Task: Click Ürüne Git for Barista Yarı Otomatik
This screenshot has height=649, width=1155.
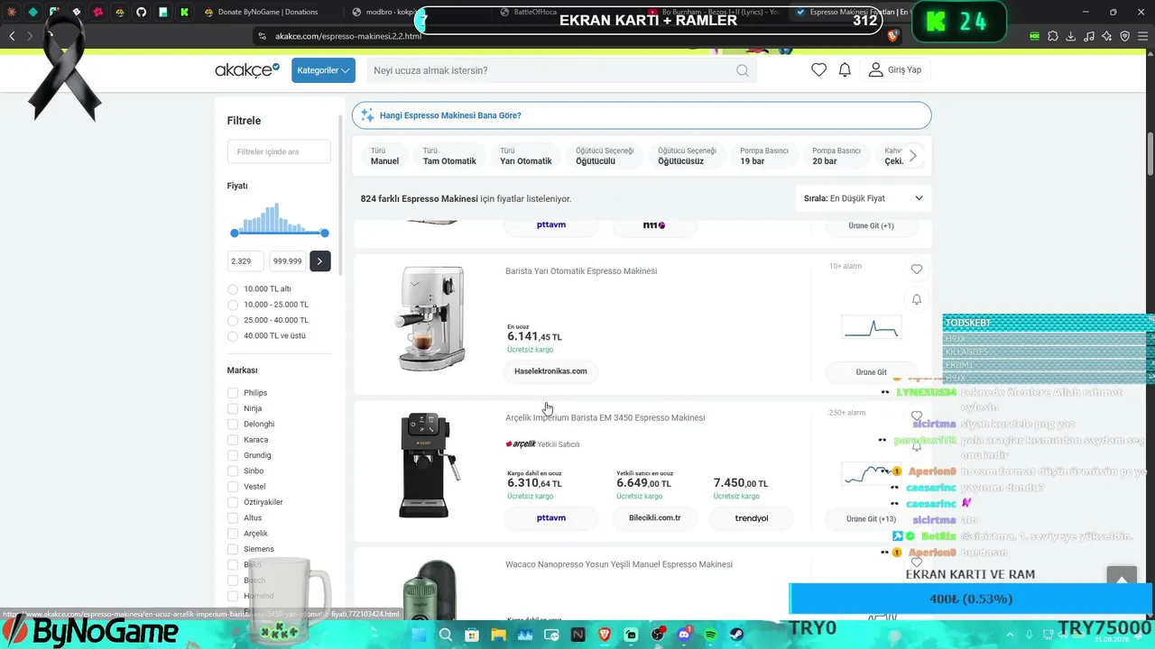Action: pyautogui.click(x=872, y=372)
